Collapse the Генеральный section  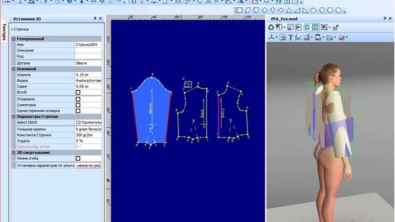(x=14, y=39)
